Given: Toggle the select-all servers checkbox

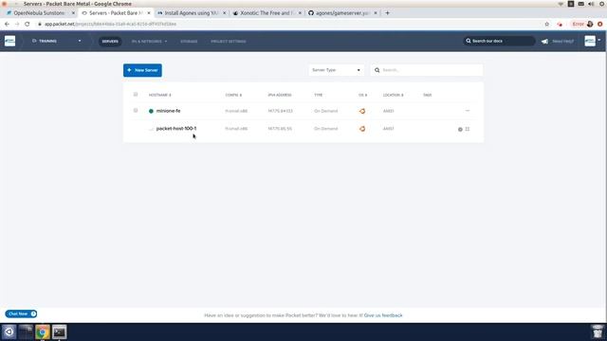Looking at the screenshot, I should click(x=136, y=95).
